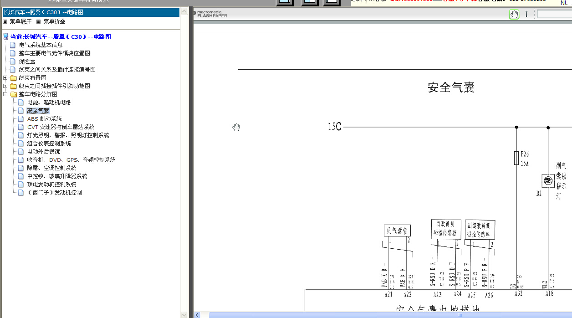Click the header bar 长城汽车--腾翼(C30)--电路图

click(91, 12)
